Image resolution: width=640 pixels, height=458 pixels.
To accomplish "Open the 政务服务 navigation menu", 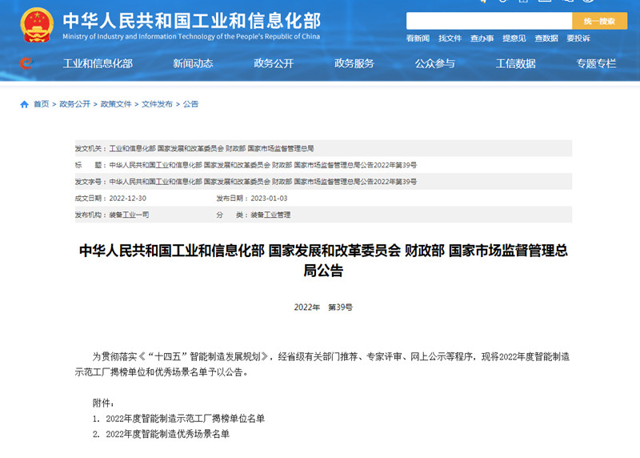I will tap(354, 64).
